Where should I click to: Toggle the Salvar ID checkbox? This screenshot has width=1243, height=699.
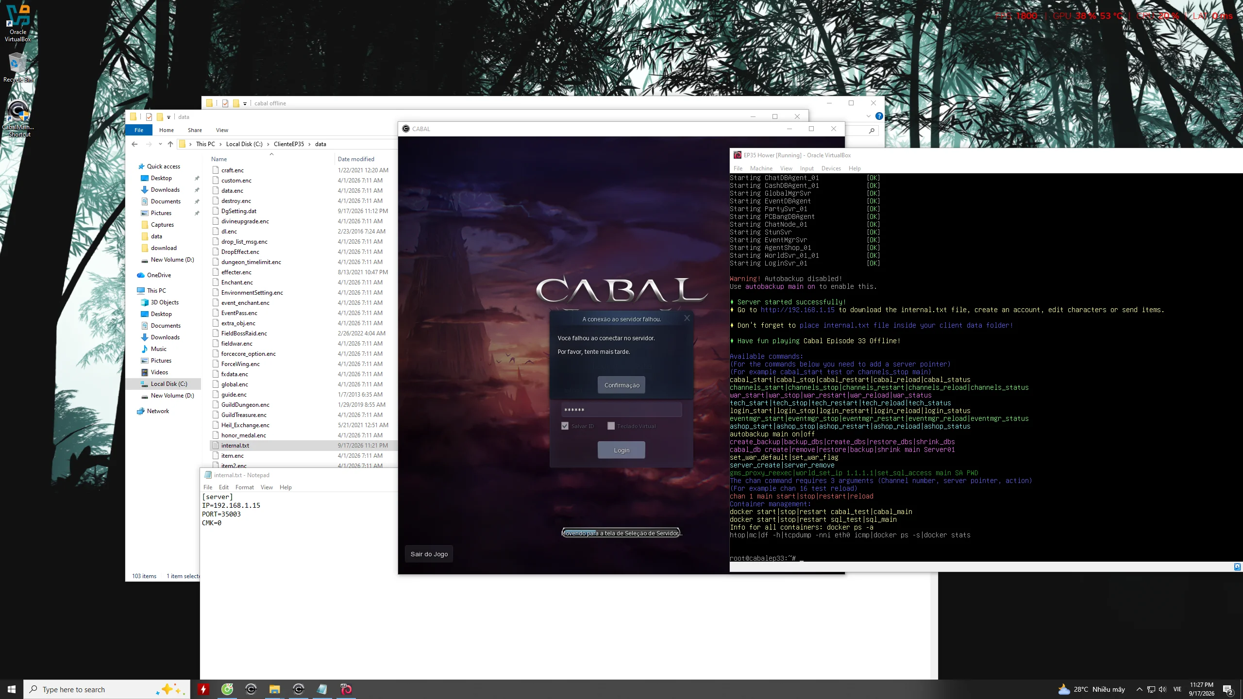(565, 426)
